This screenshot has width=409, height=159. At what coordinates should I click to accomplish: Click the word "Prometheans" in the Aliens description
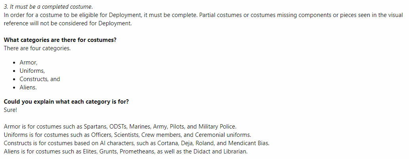point(137,151)
